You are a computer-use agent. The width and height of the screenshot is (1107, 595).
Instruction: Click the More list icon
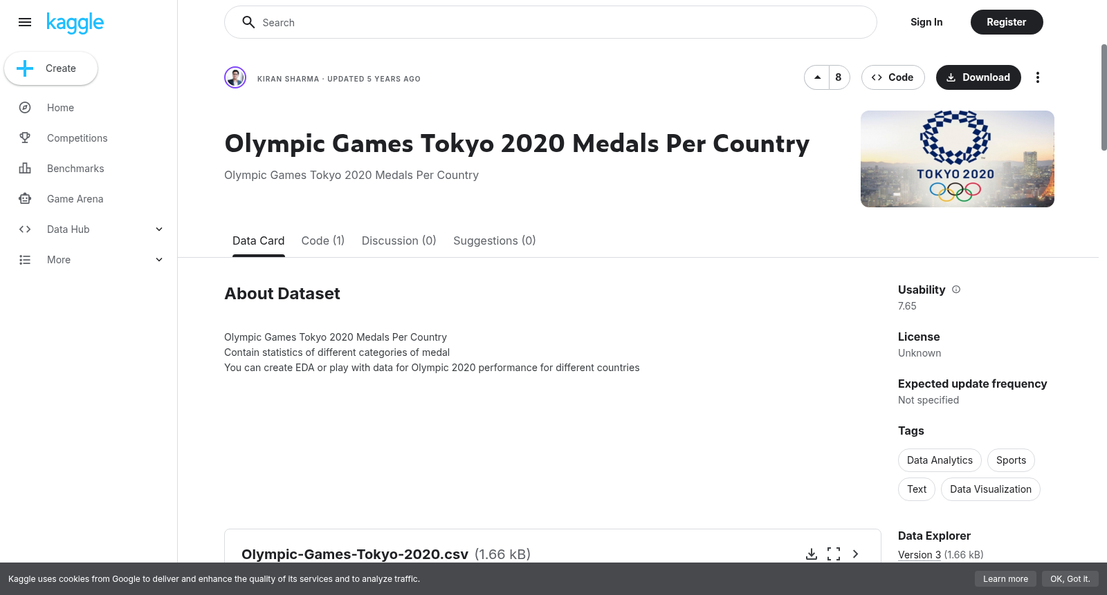[x=25, y=260]
